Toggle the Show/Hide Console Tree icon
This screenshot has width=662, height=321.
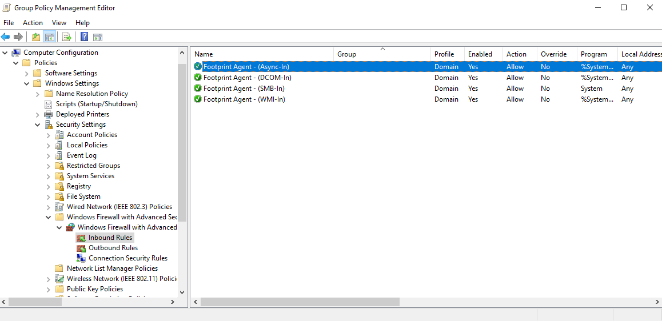[x=49, y=37]
